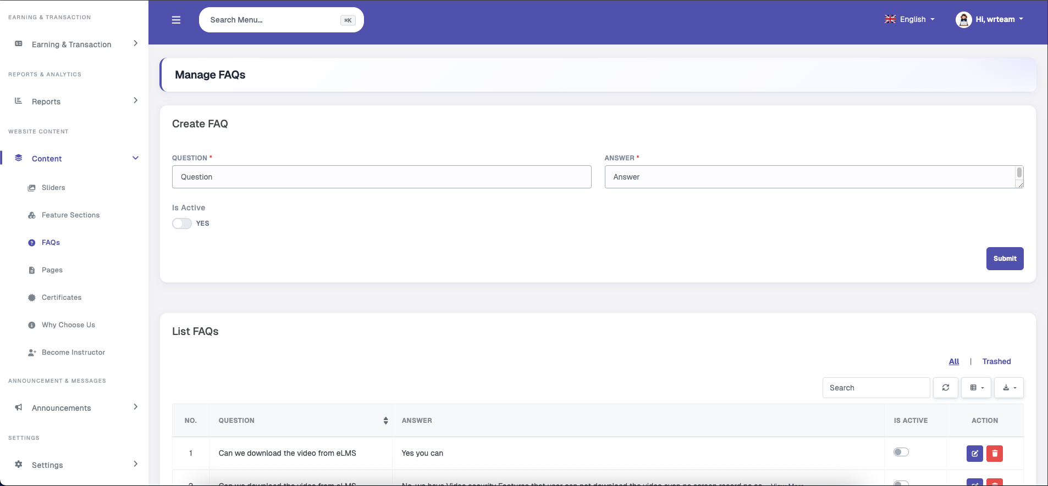1048x486 pixels.
Task: Open the English language dropdown
Action: [x=909, y=19]
